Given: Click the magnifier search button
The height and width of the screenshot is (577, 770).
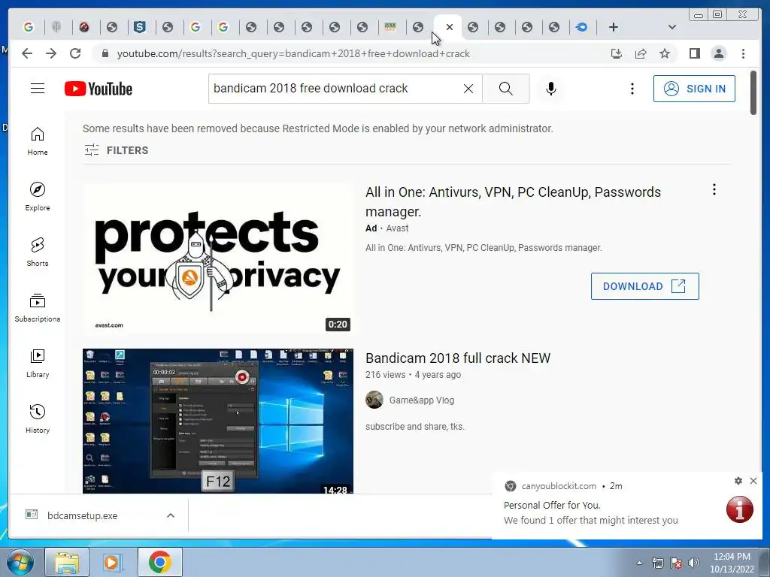Looking at the screenshot, I should (x=506, y=89).
